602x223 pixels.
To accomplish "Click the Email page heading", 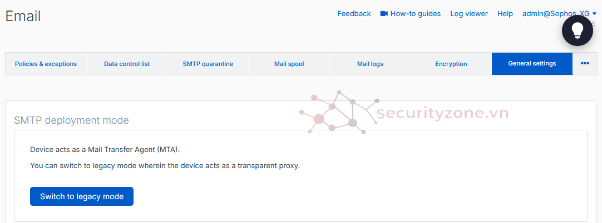I will tap(23, 17).
